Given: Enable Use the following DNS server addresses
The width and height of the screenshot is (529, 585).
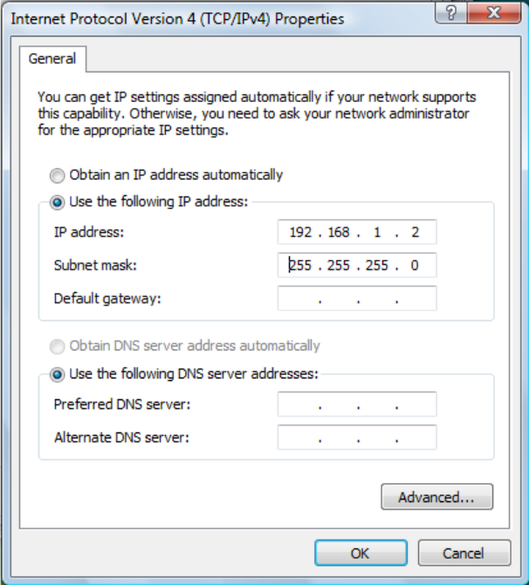Looking at the screenshot, I should pos(58,374).
